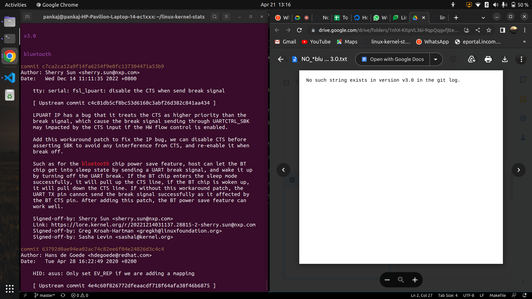Click the address bar URL field
Image resolution: width=532 pixels, height=299 pixels.
tap(388, 30)
